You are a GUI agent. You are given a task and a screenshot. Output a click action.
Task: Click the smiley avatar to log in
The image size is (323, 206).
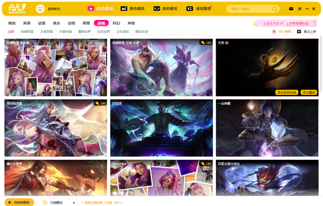(40, 9)
